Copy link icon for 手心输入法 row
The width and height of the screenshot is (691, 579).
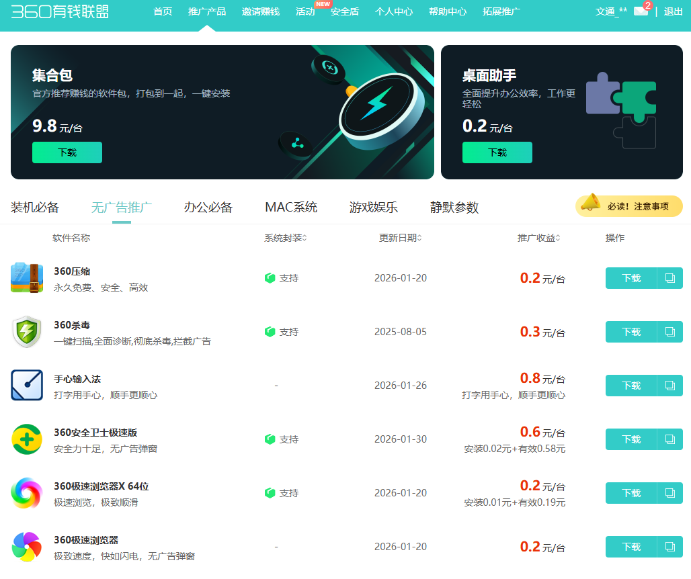[669, 386]
